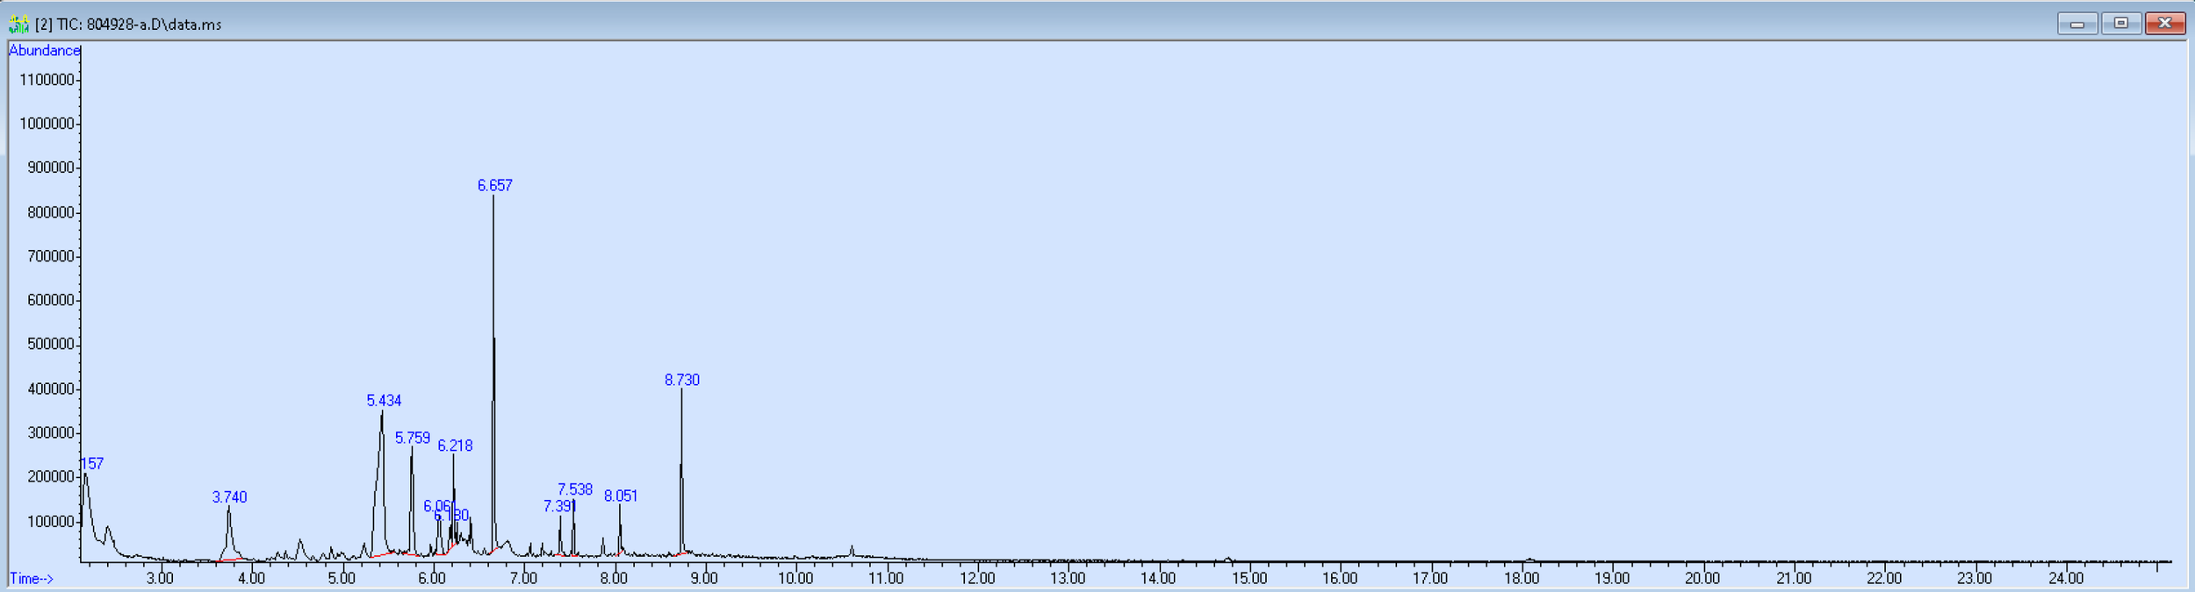Click the 'Time-->' axis label
Viewport: 2195px width, 592px height.
(x=32, y=579)
